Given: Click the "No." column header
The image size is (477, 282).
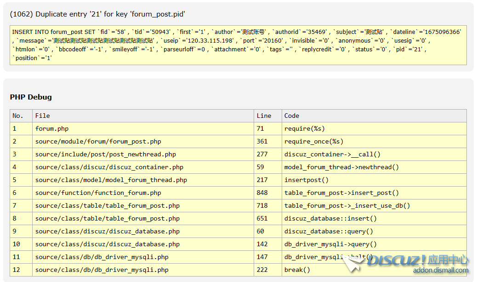Looking at the screenshot, I should tap(17, 116).
